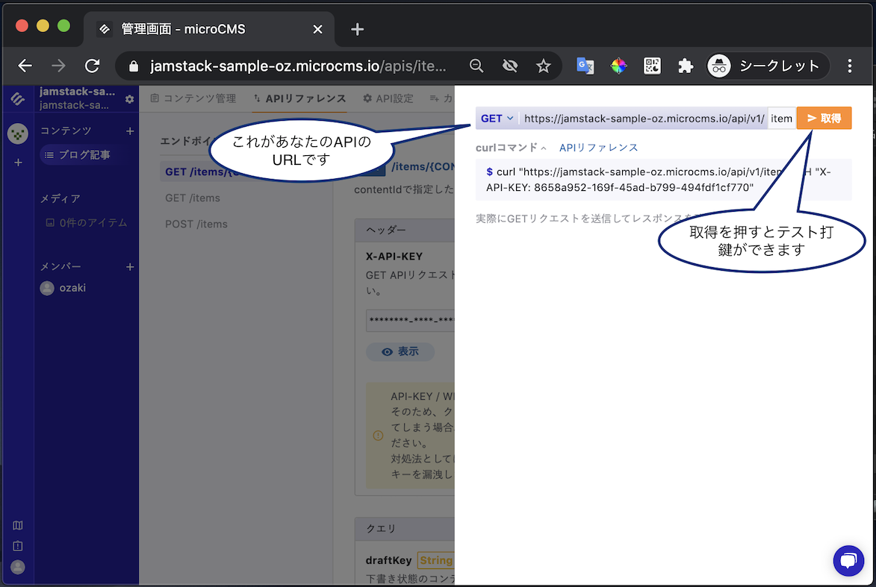Viewport: 876px width, 587px height.
Task: Add a new service with the sidebar plus
Action: tap(18, 163)
